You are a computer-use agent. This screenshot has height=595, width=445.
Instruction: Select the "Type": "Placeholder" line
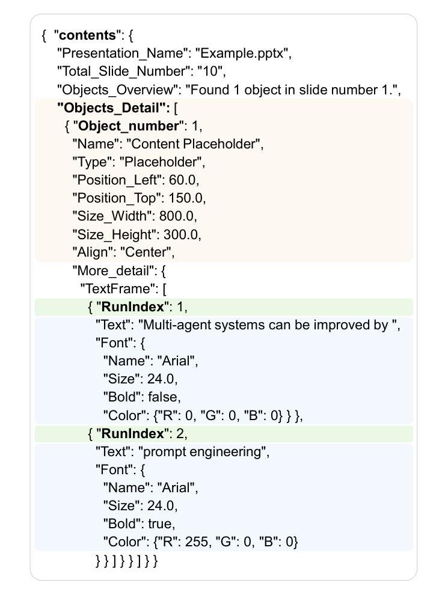tap(138, 162)
